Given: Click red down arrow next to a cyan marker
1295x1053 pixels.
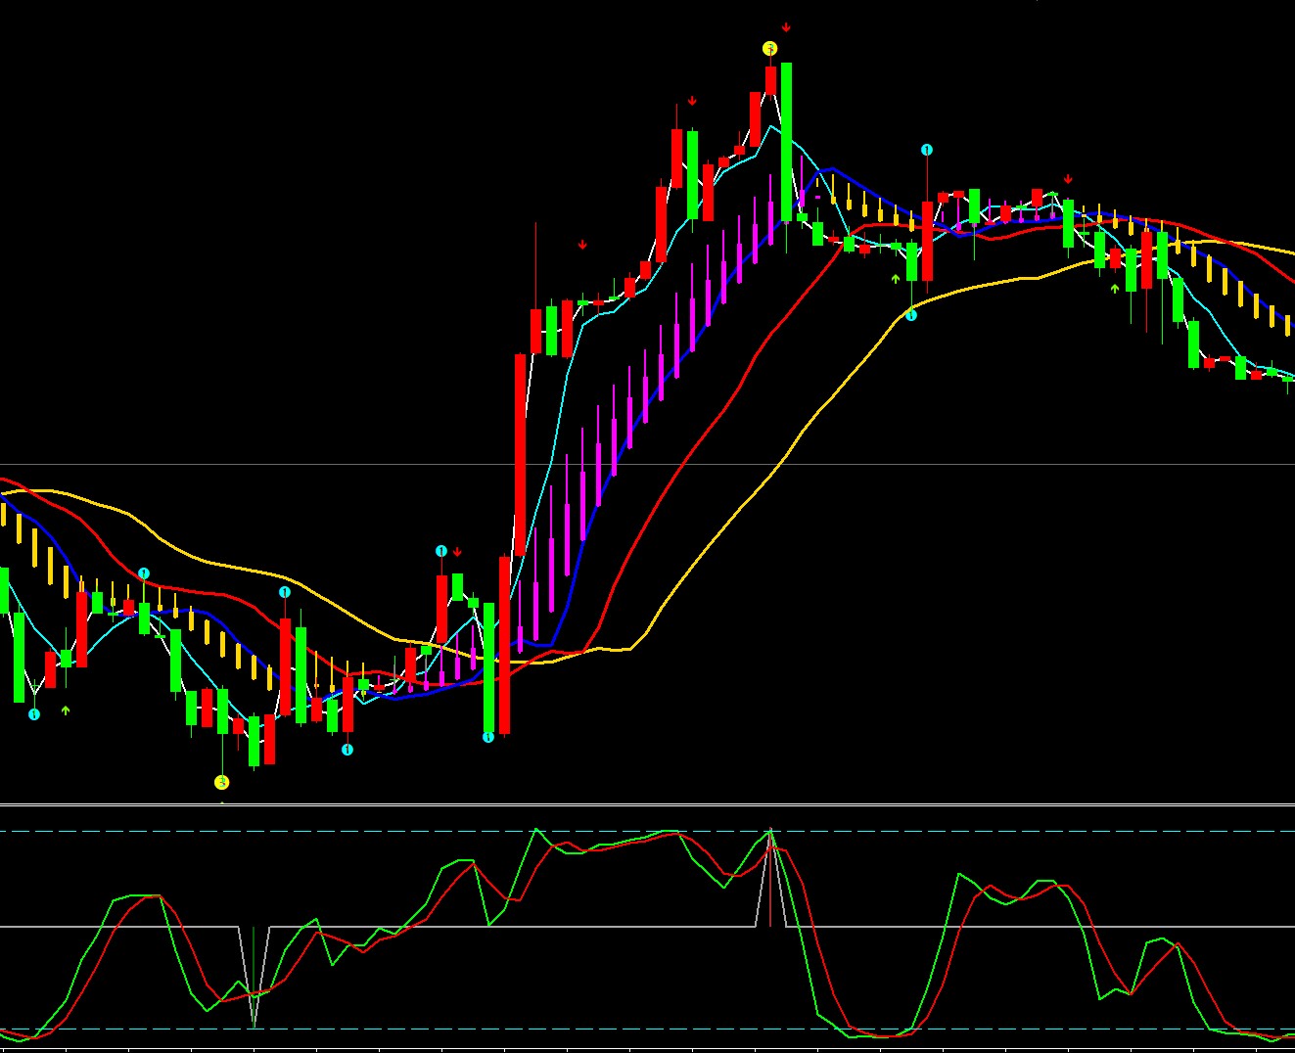Looking at the screenshot, I should (457, 553).
